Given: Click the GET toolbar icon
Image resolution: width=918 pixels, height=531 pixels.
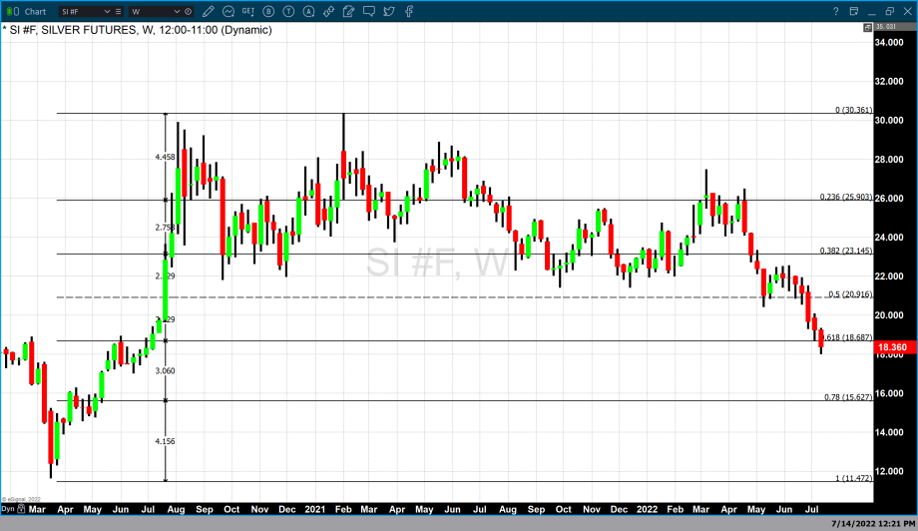Looking at the screenshot, I should 246,11.
